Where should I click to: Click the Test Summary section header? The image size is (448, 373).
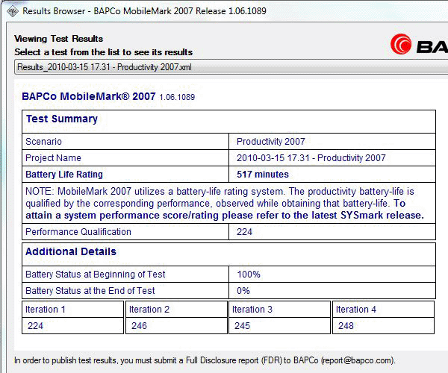(62, 119)
